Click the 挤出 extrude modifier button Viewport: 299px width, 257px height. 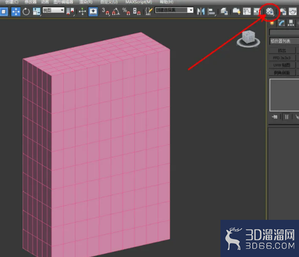pos(282,51)
